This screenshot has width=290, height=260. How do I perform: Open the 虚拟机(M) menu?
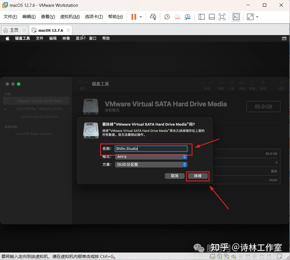click(70, 17)
